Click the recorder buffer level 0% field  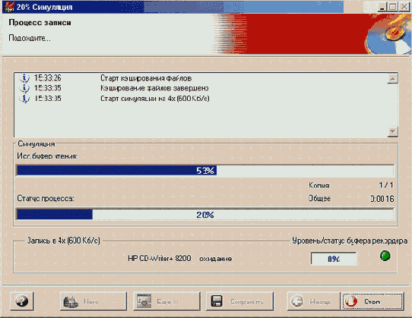pyautogui.click(x=334, y=259)
